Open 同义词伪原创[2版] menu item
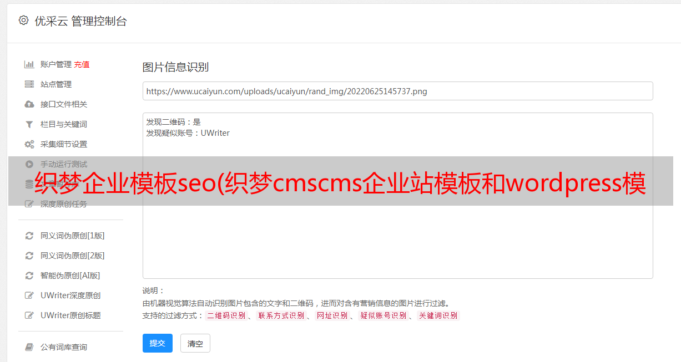The image size is (681, 362). (x=72, y=256)
